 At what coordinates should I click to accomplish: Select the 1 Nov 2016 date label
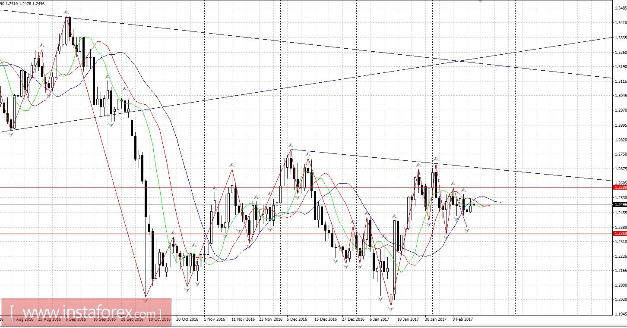215,320
